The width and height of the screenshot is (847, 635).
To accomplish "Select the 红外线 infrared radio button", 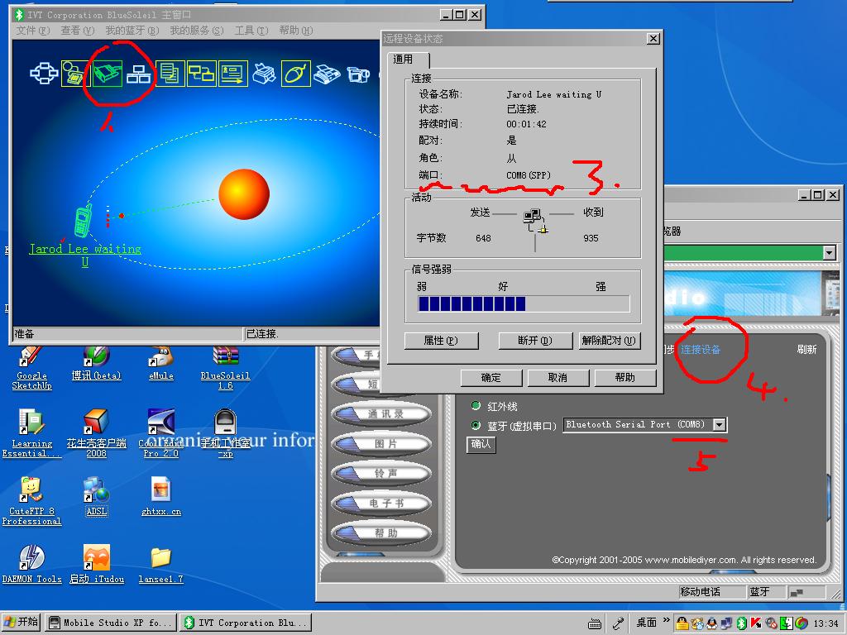I will (x=476, y=406).
